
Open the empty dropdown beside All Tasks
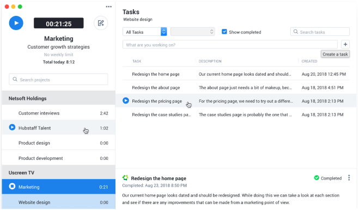click(192, 32)
